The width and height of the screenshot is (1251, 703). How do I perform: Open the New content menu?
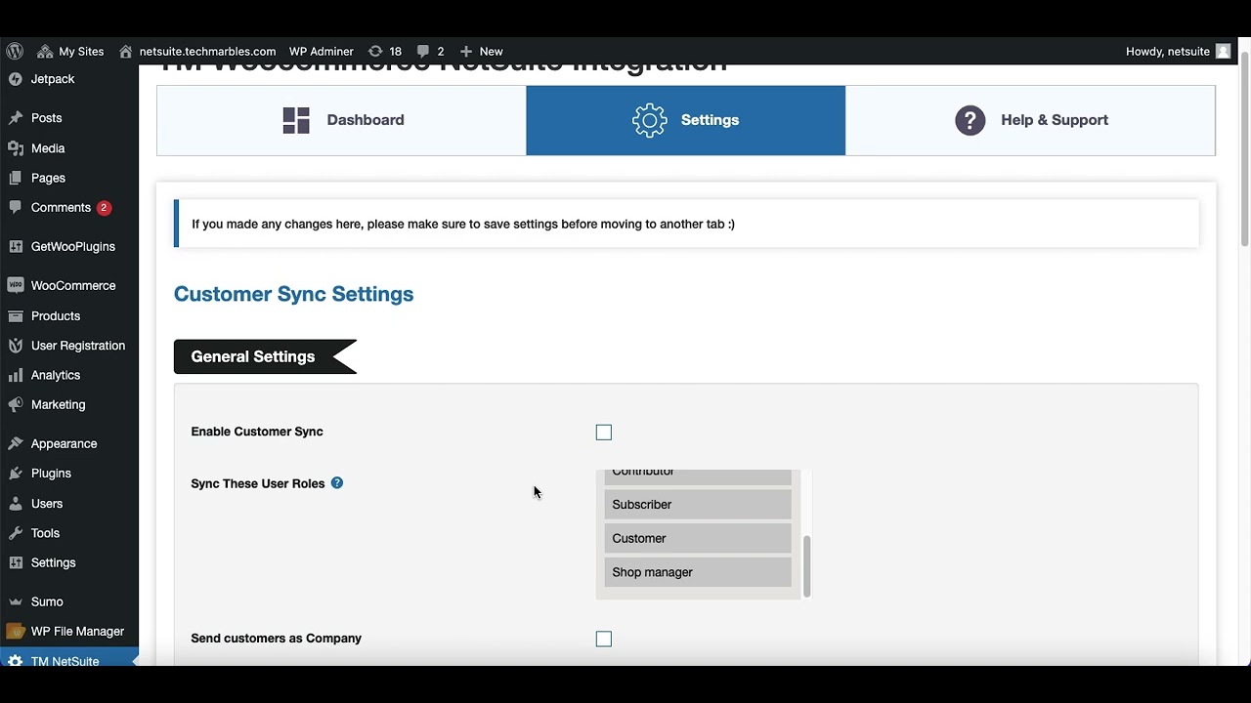click(481, 51)
